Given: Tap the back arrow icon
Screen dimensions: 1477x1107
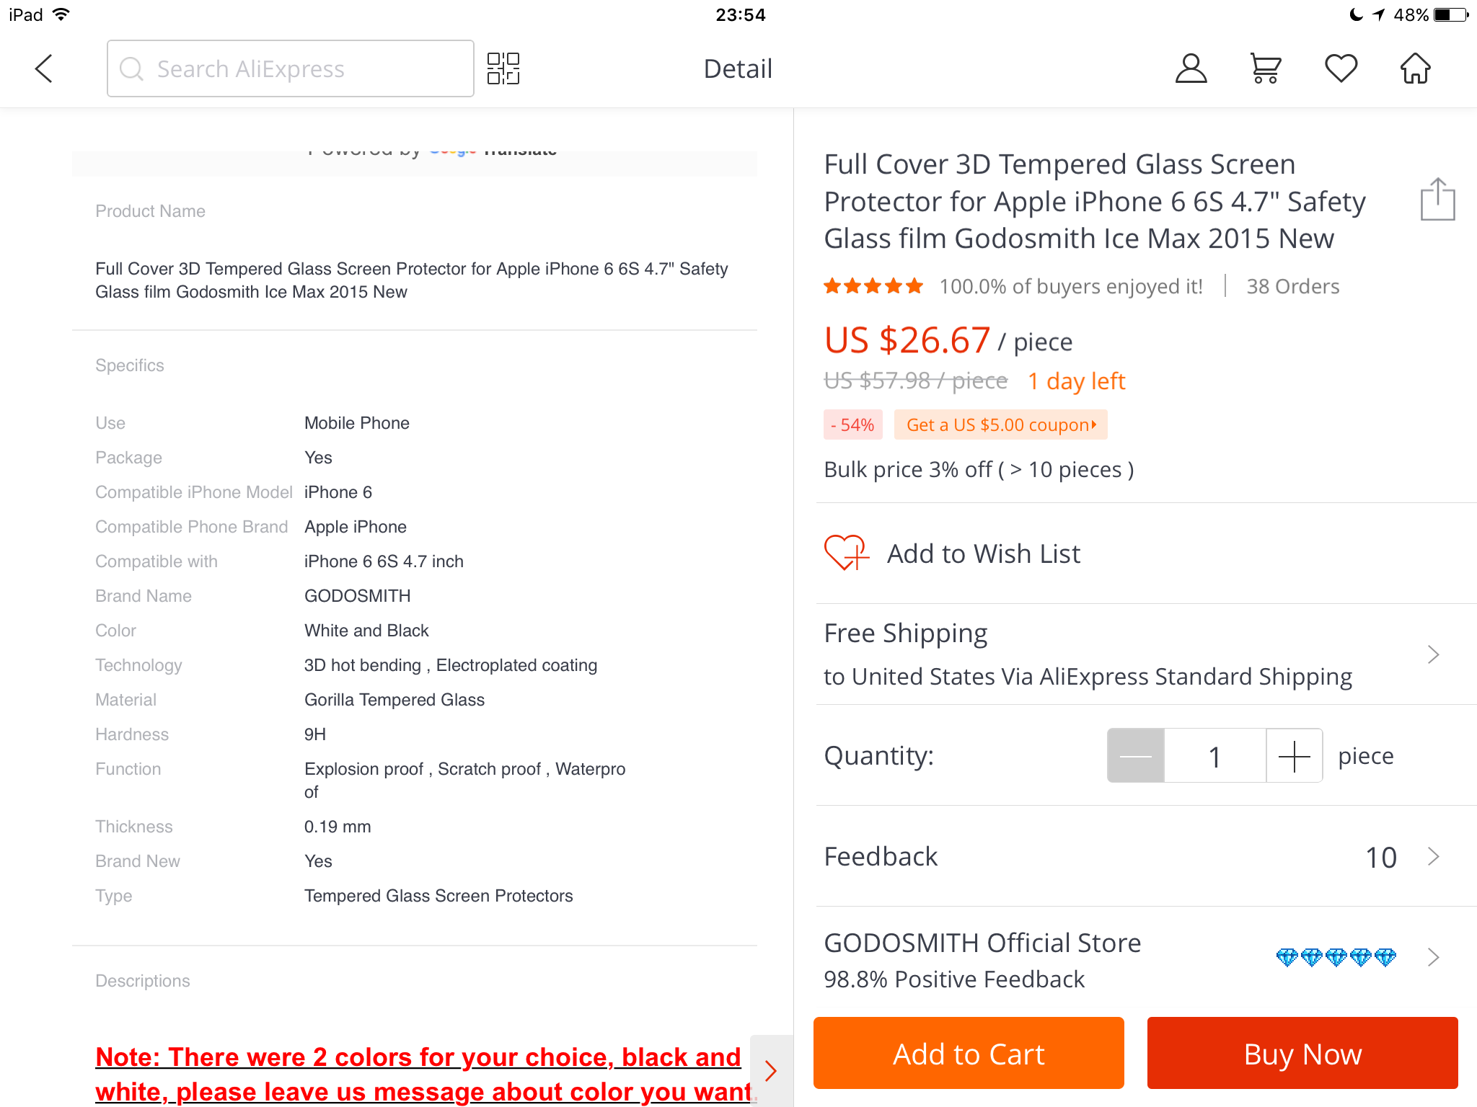Looking at the screenshot, I should point(44,68).
